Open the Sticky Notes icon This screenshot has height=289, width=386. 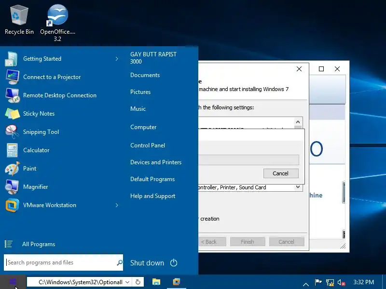pos(13,114)
